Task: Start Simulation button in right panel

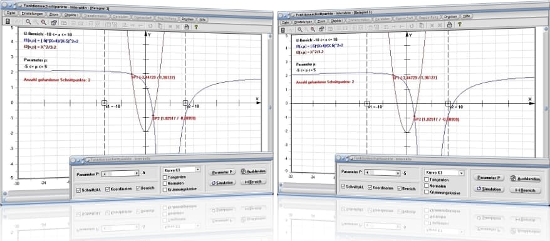Action: [489, 189]
